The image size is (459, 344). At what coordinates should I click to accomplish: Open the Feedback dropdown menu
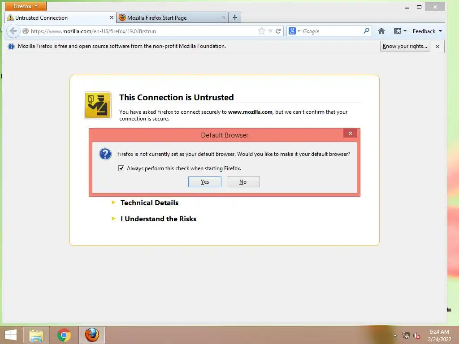pos(427,31)
